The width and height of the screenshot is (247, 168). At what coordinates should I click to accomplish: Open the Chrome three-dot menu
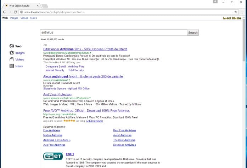click(x=242, y=12)
